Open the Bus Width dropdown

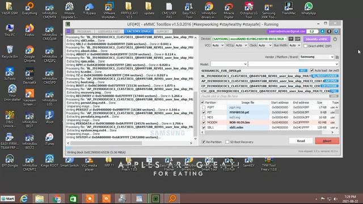294,45
